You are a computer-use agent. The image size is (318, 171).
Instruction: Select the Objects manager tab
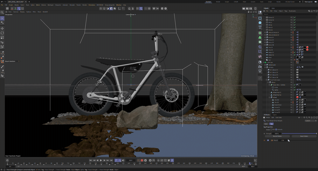click(x=266, y=8)
